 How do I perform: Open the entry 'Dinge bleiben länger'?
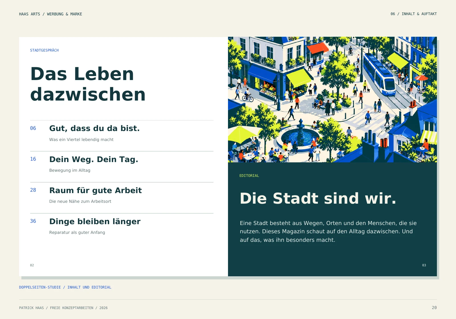pos(95,222)
